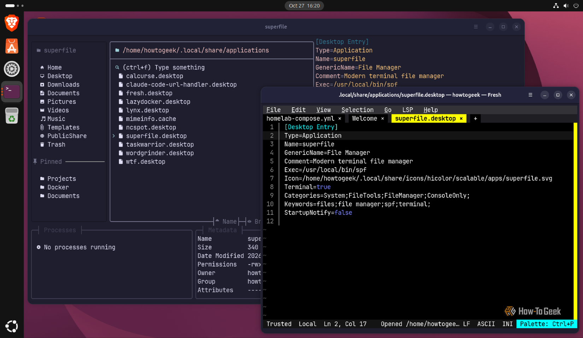Open Settings gear in the dock
Viewport: 583px width, 338px height.
pyautogui.click(x=12, y=69)
